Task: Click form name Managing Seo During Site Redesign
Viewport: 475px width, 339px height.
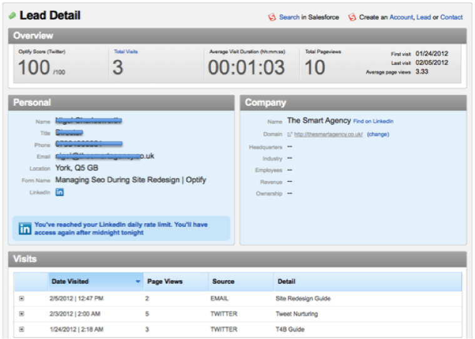Action: click(131, 180)
